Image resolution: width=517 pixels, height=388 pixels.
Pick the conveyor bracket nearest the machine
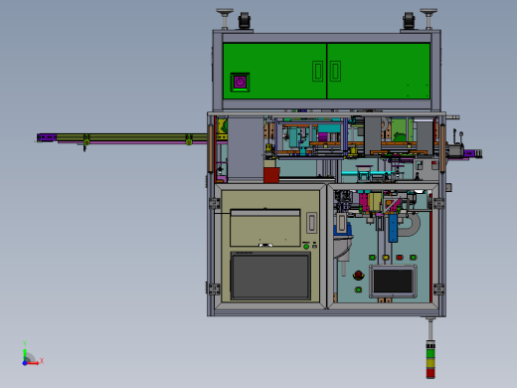coord(189,139)
